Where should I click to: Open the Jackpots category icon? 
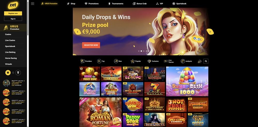(183, 61)
